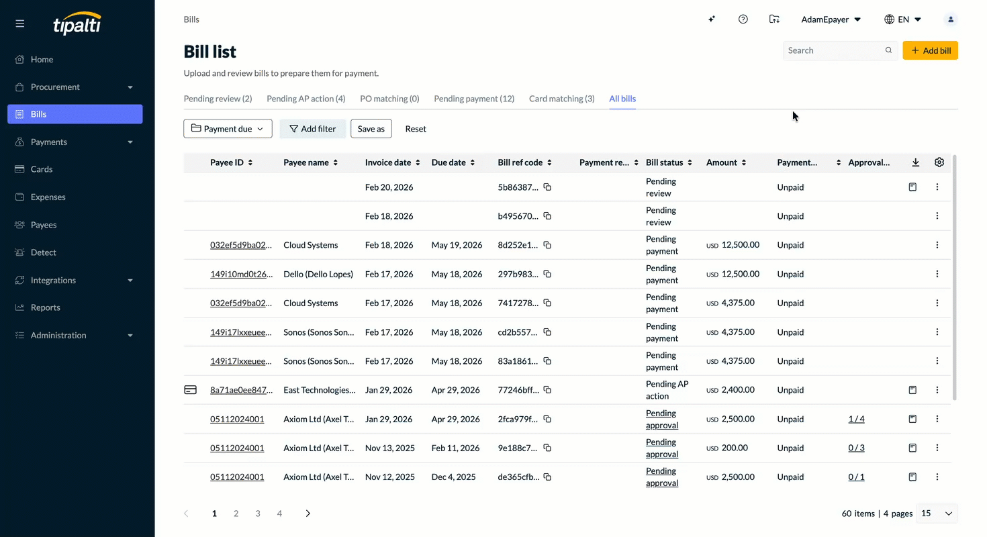Open three-dot menu for Cloud Systems 12,500.00 row
Image resolution: width=987 pixels, height=537 pixels.
point(937,245)
